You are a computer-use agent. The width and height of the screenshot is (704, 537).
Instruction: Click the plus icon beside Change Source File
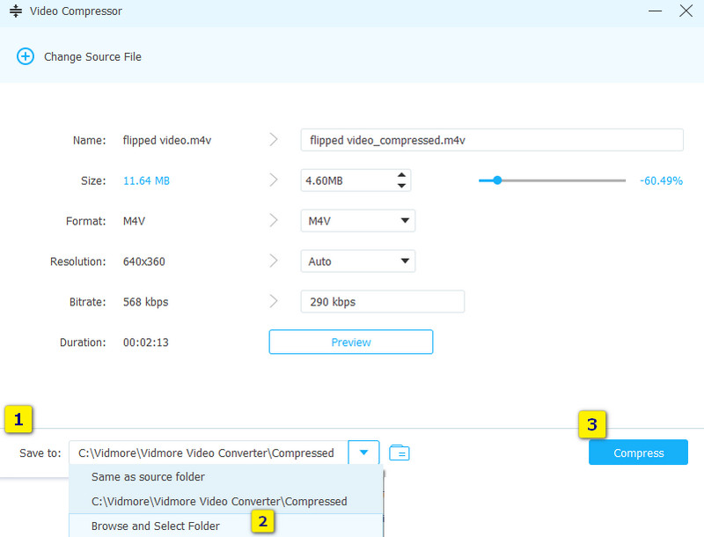coord(24,56)
